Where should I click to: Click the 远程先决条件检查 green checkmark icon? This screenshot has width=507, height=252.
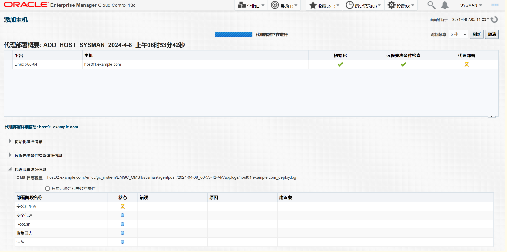403,64
